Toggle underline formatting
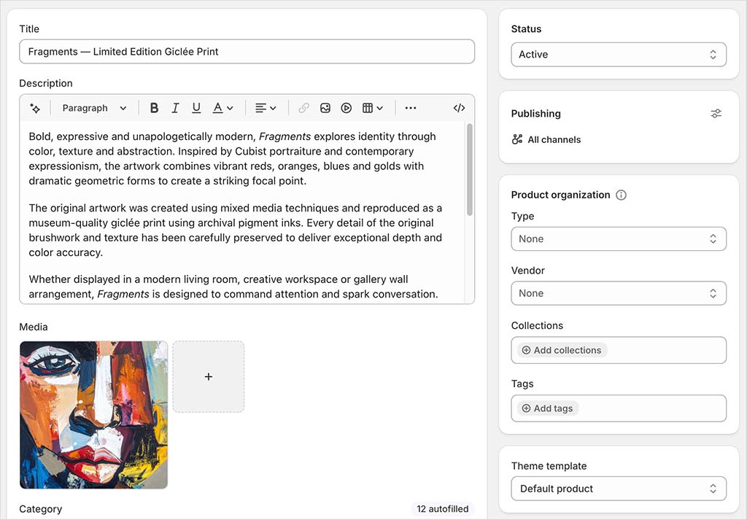747x520 pixels. [x=196, y=108]
